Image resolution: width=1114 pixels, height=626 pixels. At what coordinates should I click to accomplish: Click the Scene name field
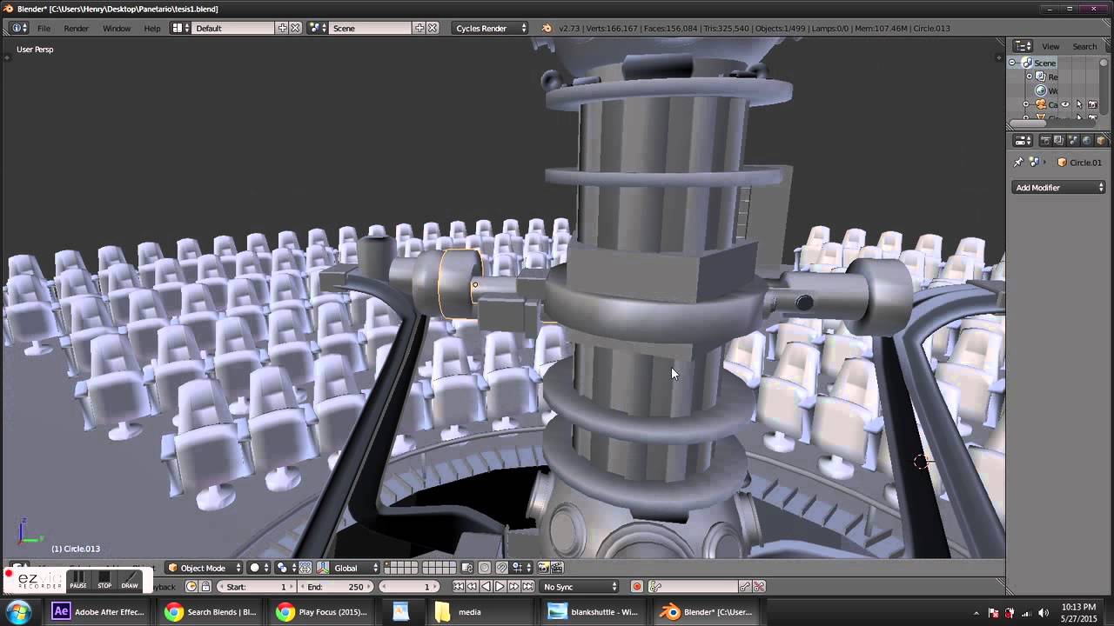click(x=372, y=28)
